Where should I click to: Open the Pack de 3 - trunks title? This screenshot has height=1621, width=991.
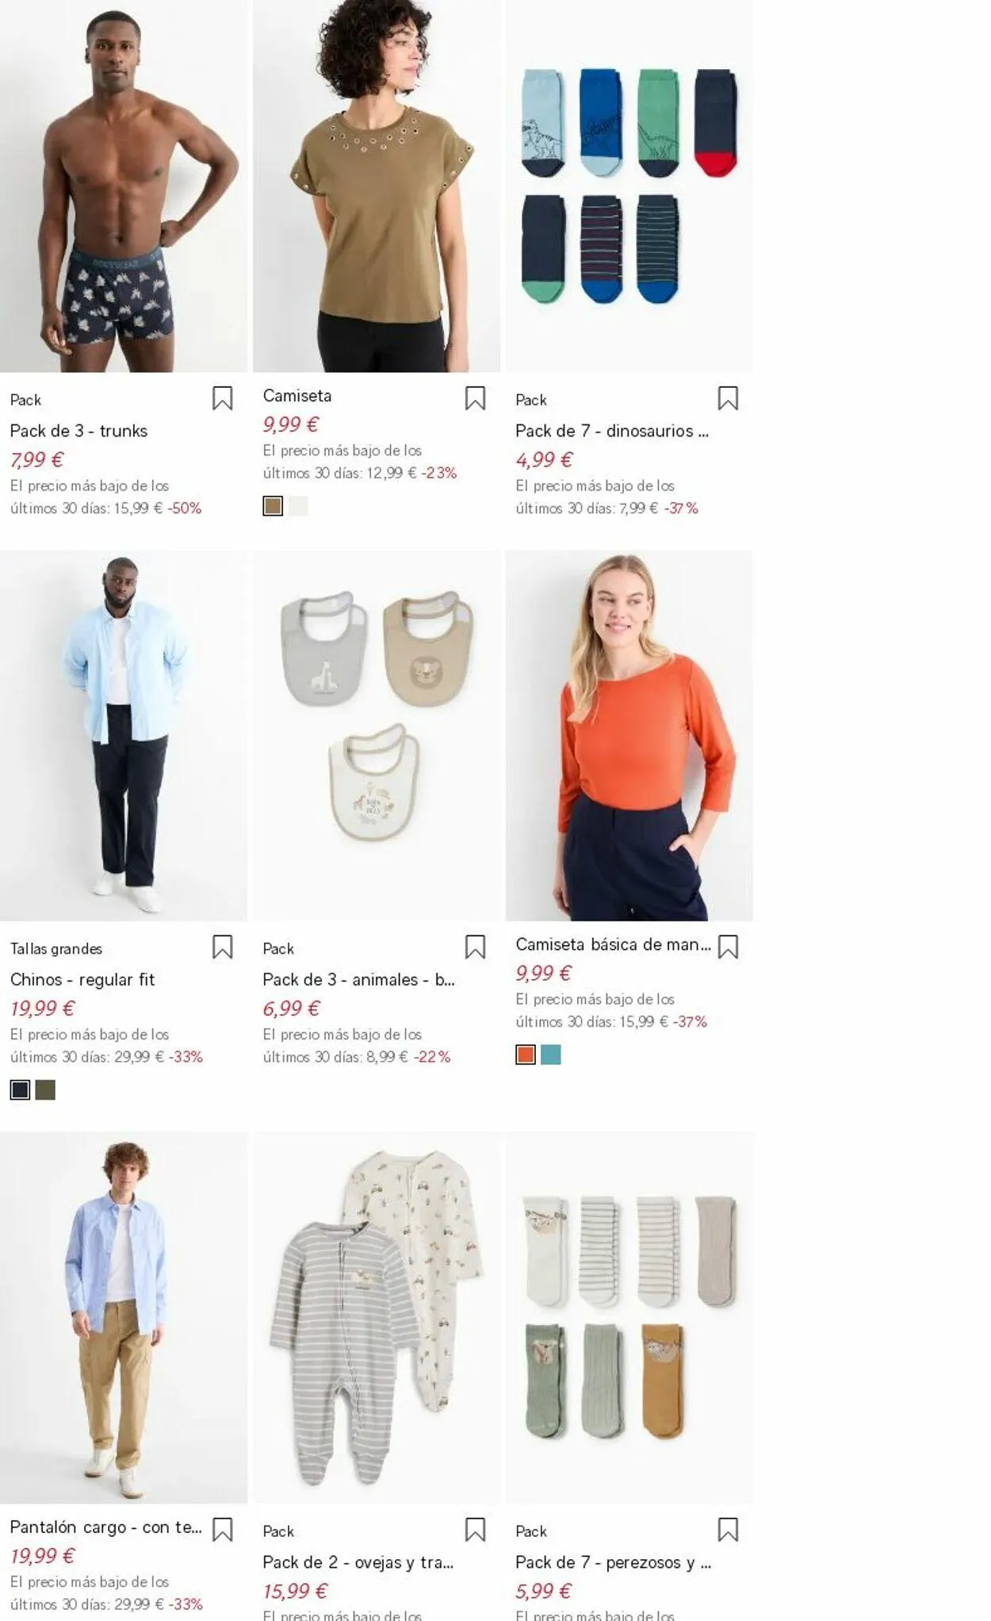(x=78, y=431)
